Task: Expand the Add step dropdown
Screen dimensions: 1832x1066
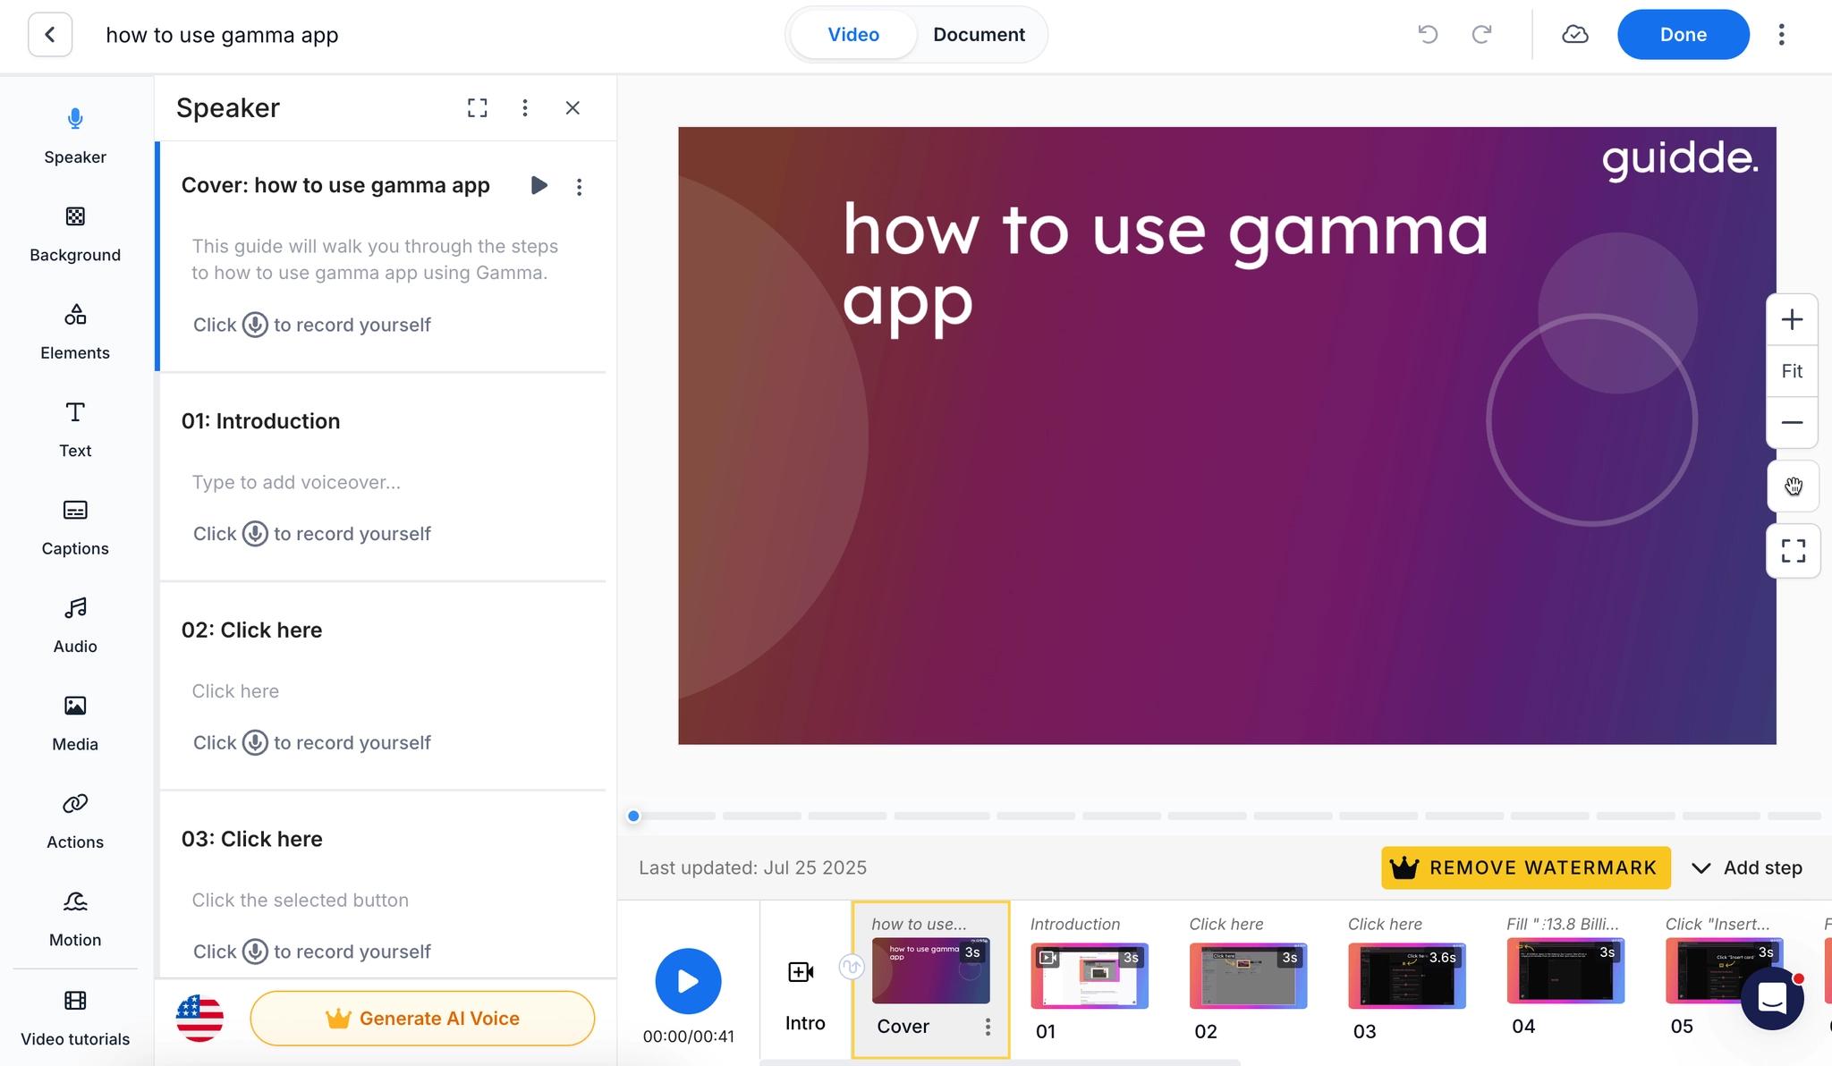Action: point(1746,867)
